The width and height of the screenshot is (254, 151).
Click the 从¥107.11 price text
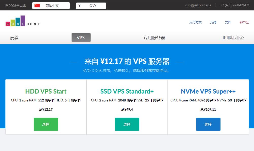point(208,109)
